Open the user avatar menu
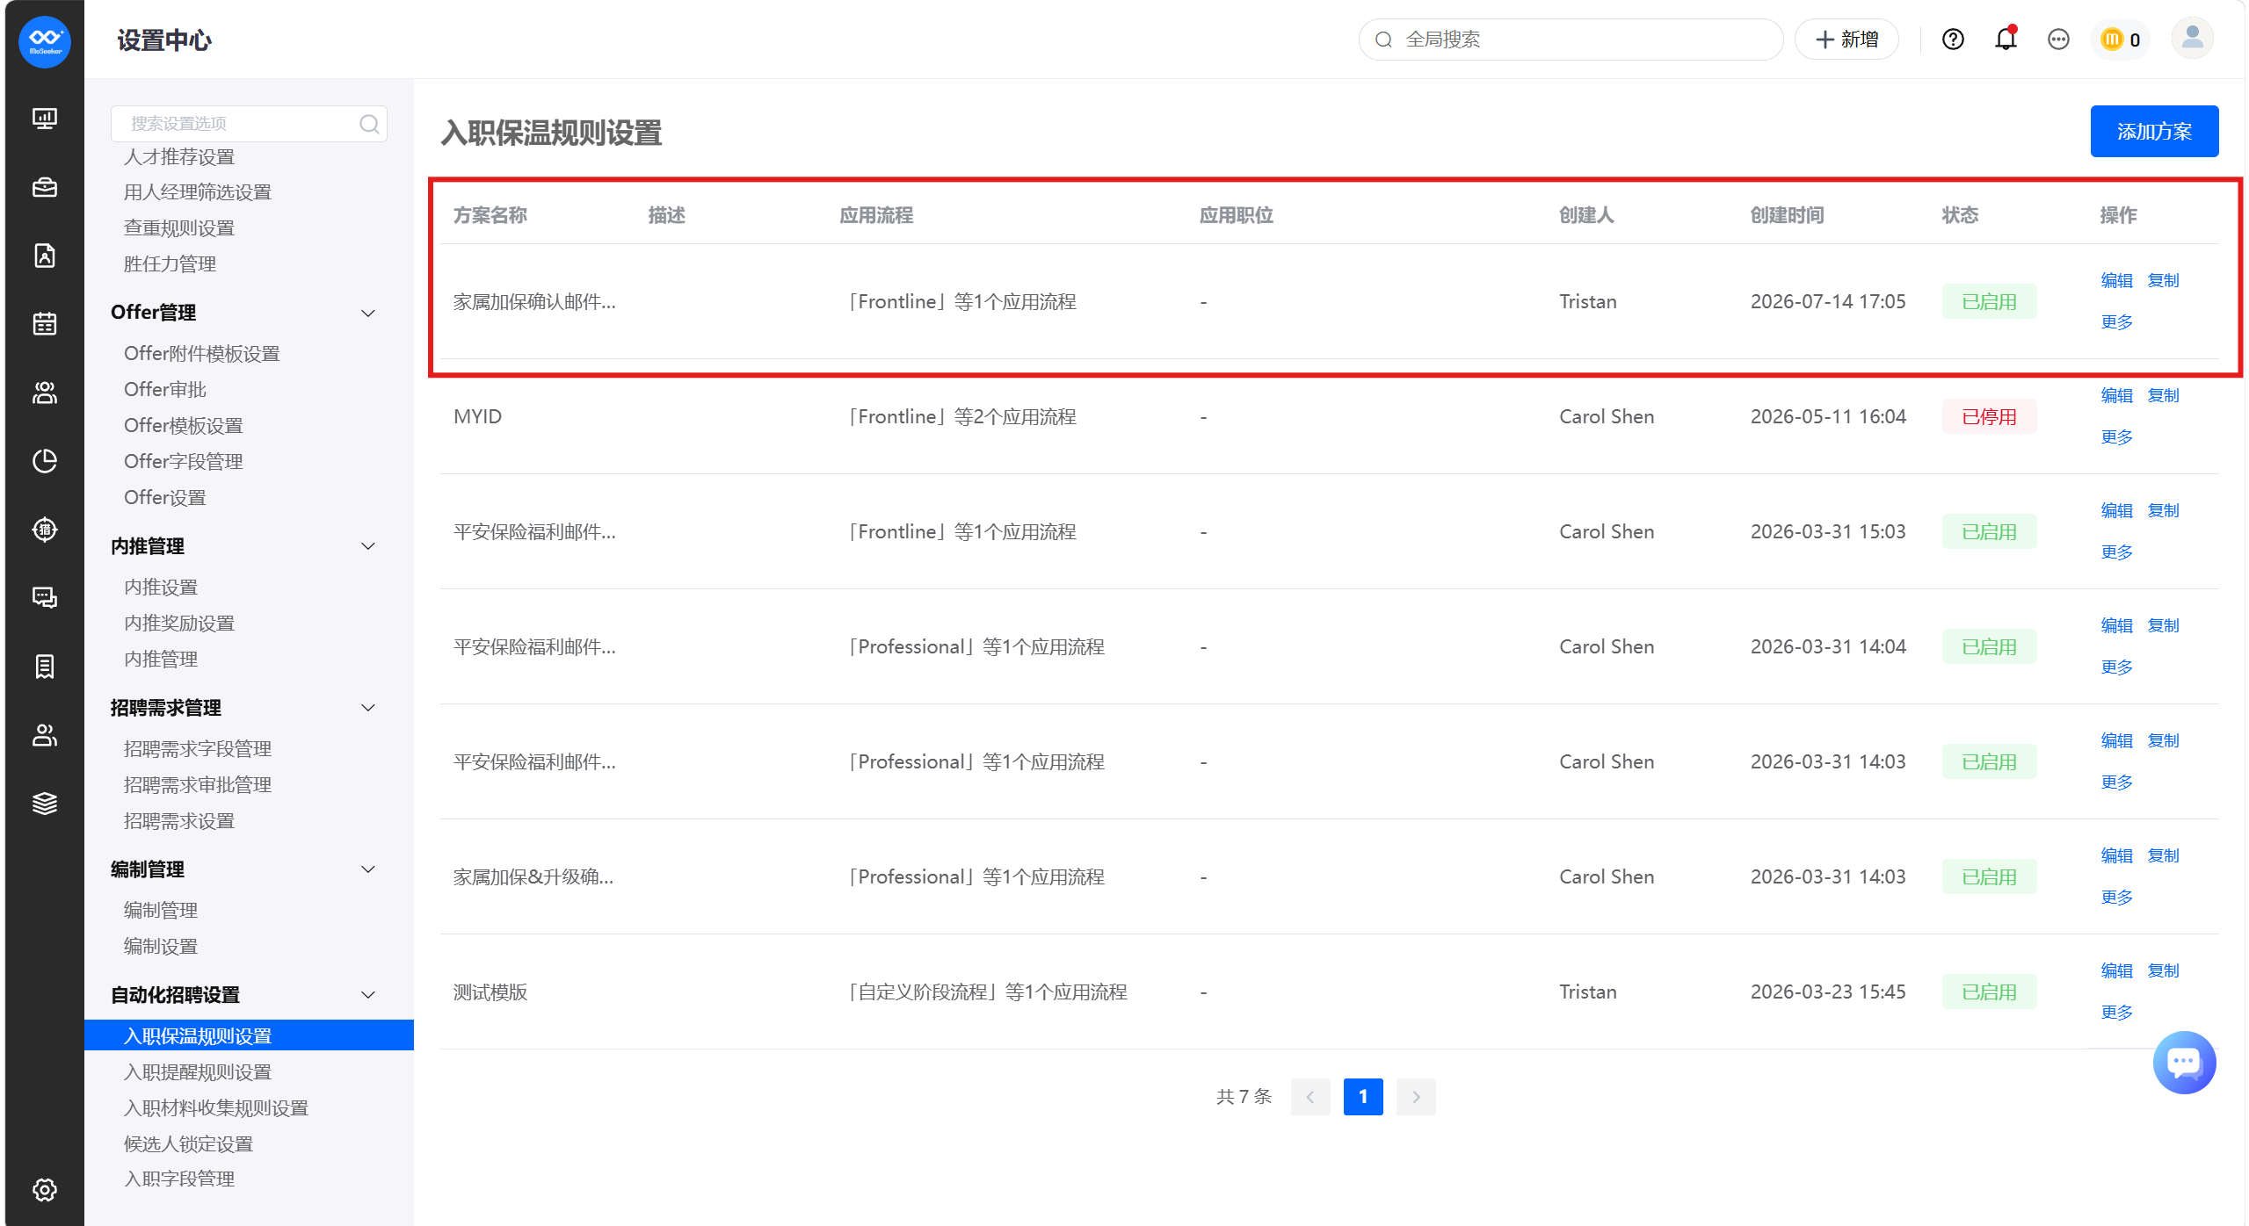The height and width of the screenshot is (1226, 2249). (x=2192, y=40)
